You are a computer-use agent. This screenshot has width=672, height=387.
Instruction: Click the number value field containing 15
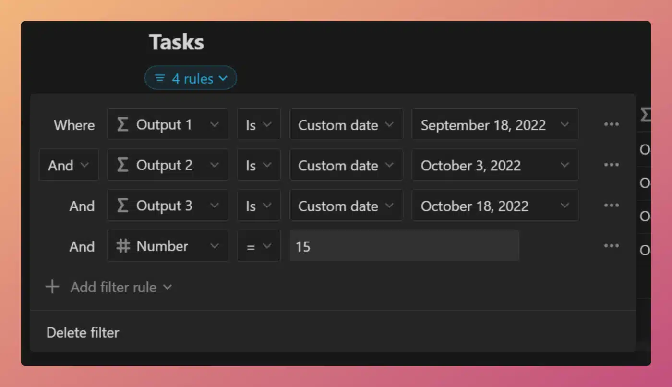(x=404, y=246)
